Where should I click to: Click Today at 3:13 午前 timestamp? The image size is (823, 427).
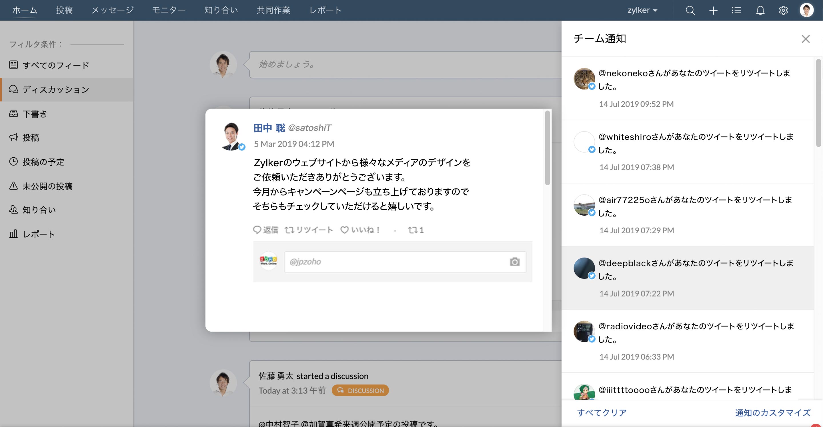292,391
